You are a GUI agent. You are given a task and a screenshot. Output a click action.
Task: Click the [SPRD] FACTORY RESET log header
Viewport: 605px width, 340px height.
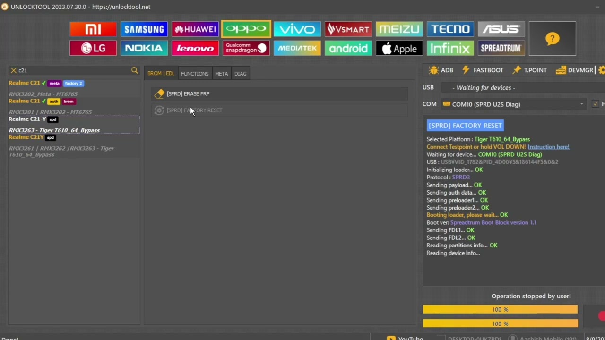coord(465,126)
